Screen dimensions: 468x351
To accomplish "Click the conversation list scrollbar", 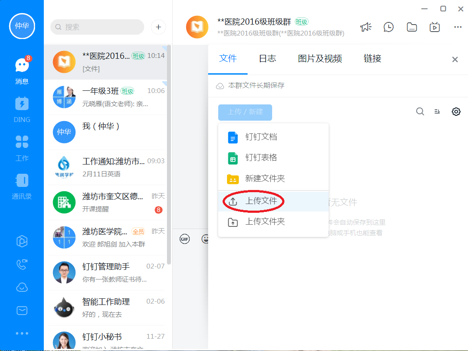I will (x=169, y=155).
